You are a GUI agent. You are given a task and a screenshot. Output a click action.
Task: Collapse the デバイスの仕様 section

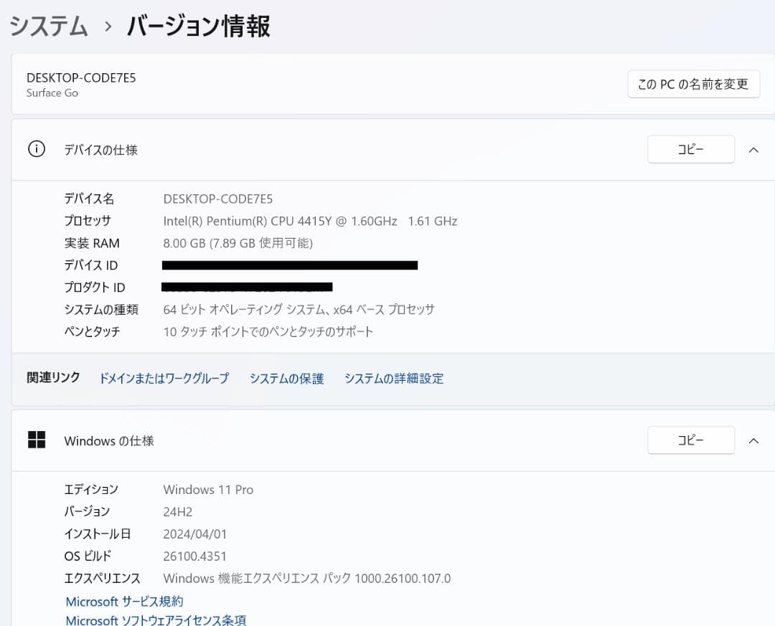pos(752,149)
